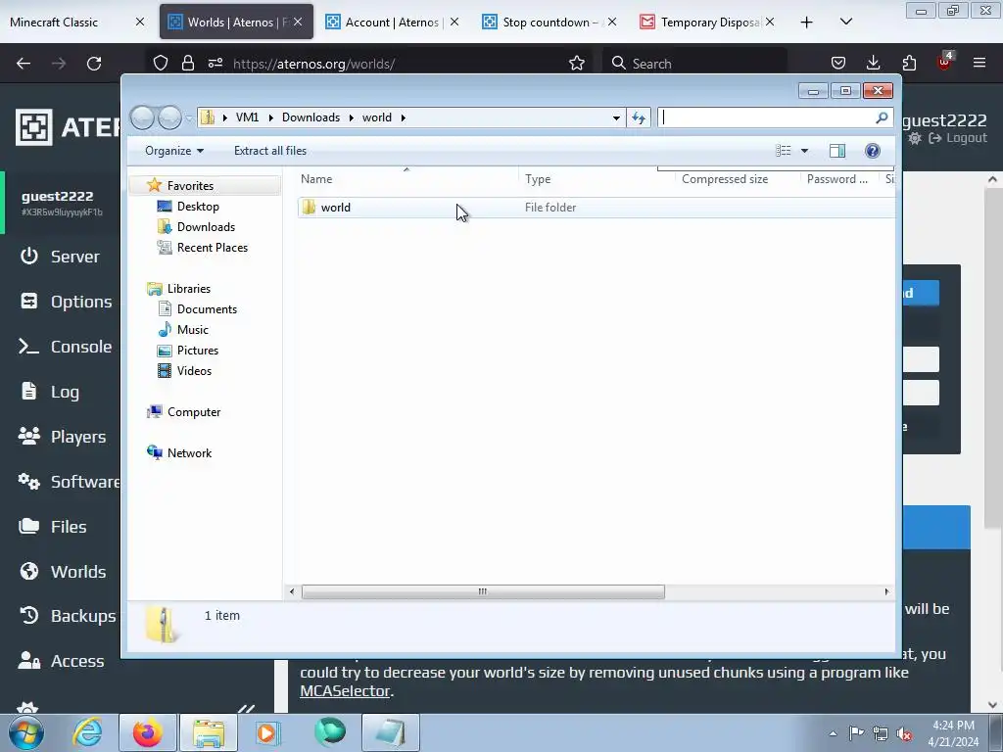Expand the address bar history dropdown

616,117
